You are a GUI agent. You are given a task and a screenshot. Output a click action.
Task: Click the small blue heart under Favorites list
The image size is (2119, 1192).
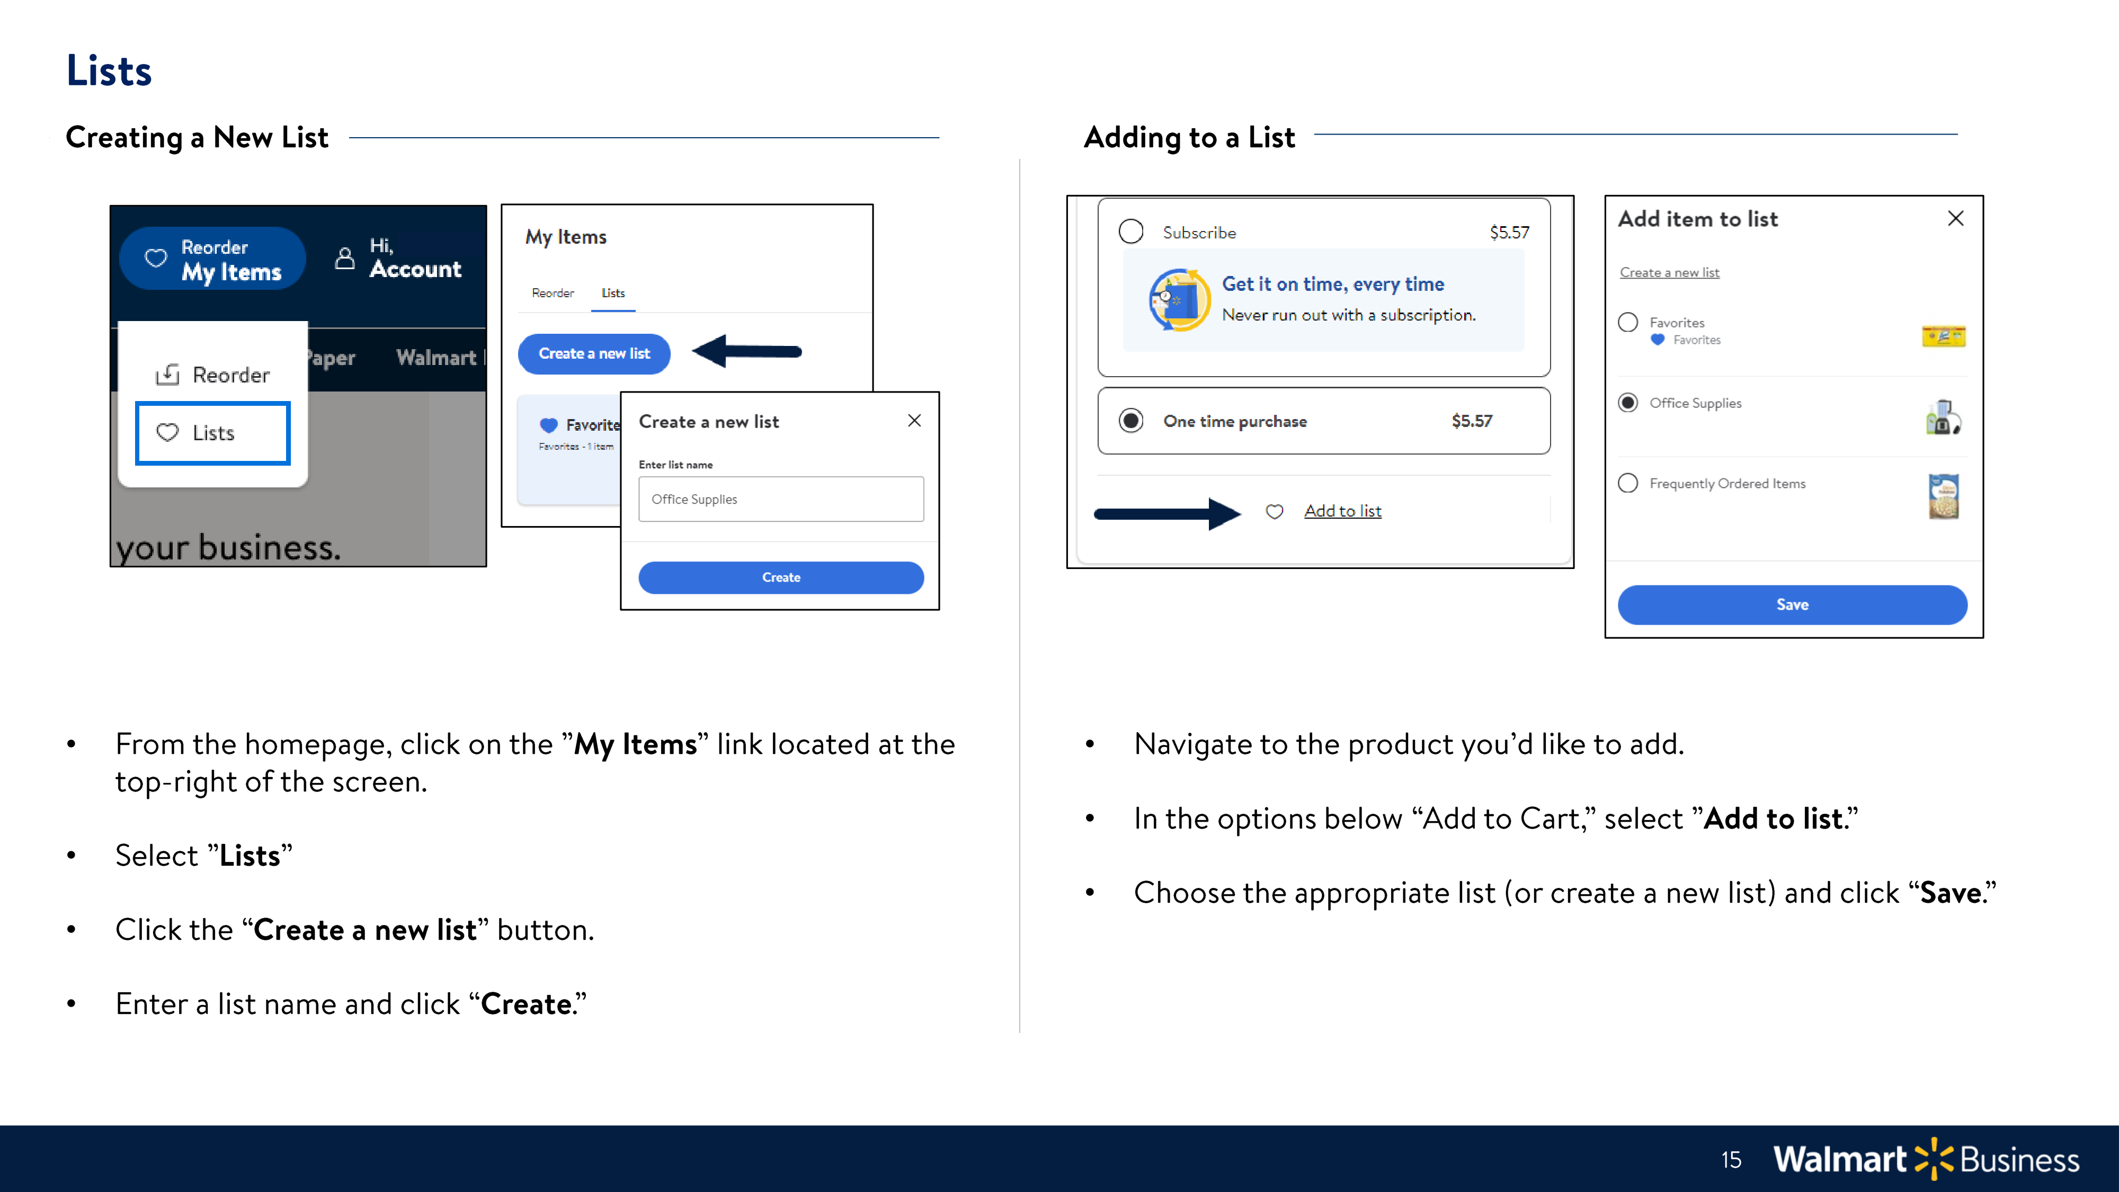coord(1658,340)
